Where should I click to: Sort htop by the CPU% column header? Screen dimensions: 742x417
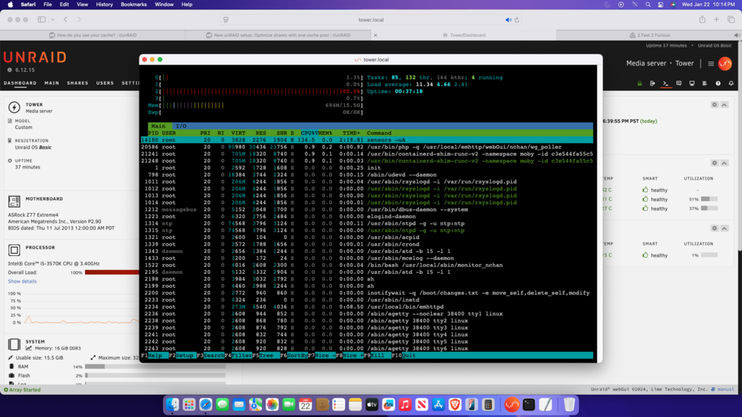click(x=309, y=133)
